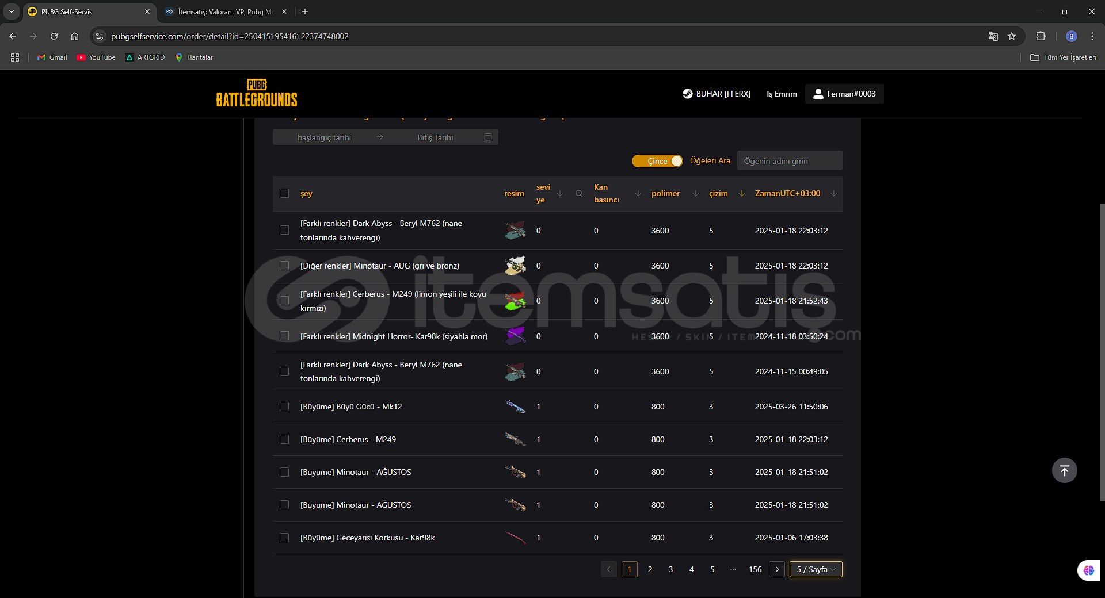The image size is (1105, 598).
Task: Sort by ZamanUTC+03:00 column arrow
Action: (834, 193)
